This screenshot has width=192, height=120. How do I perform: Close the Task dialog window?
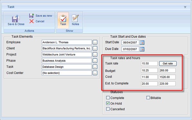point(185,7)
